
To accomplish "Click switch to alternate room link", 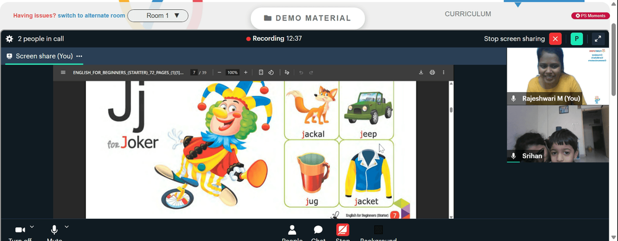I will 91,15.
